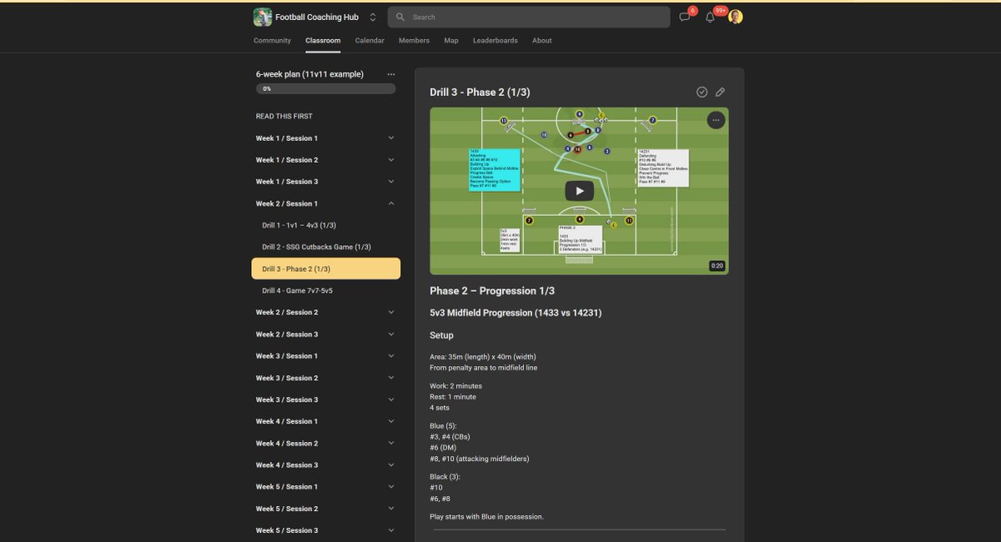Open the user profile avatar
1001x542 pixels.
735,17
